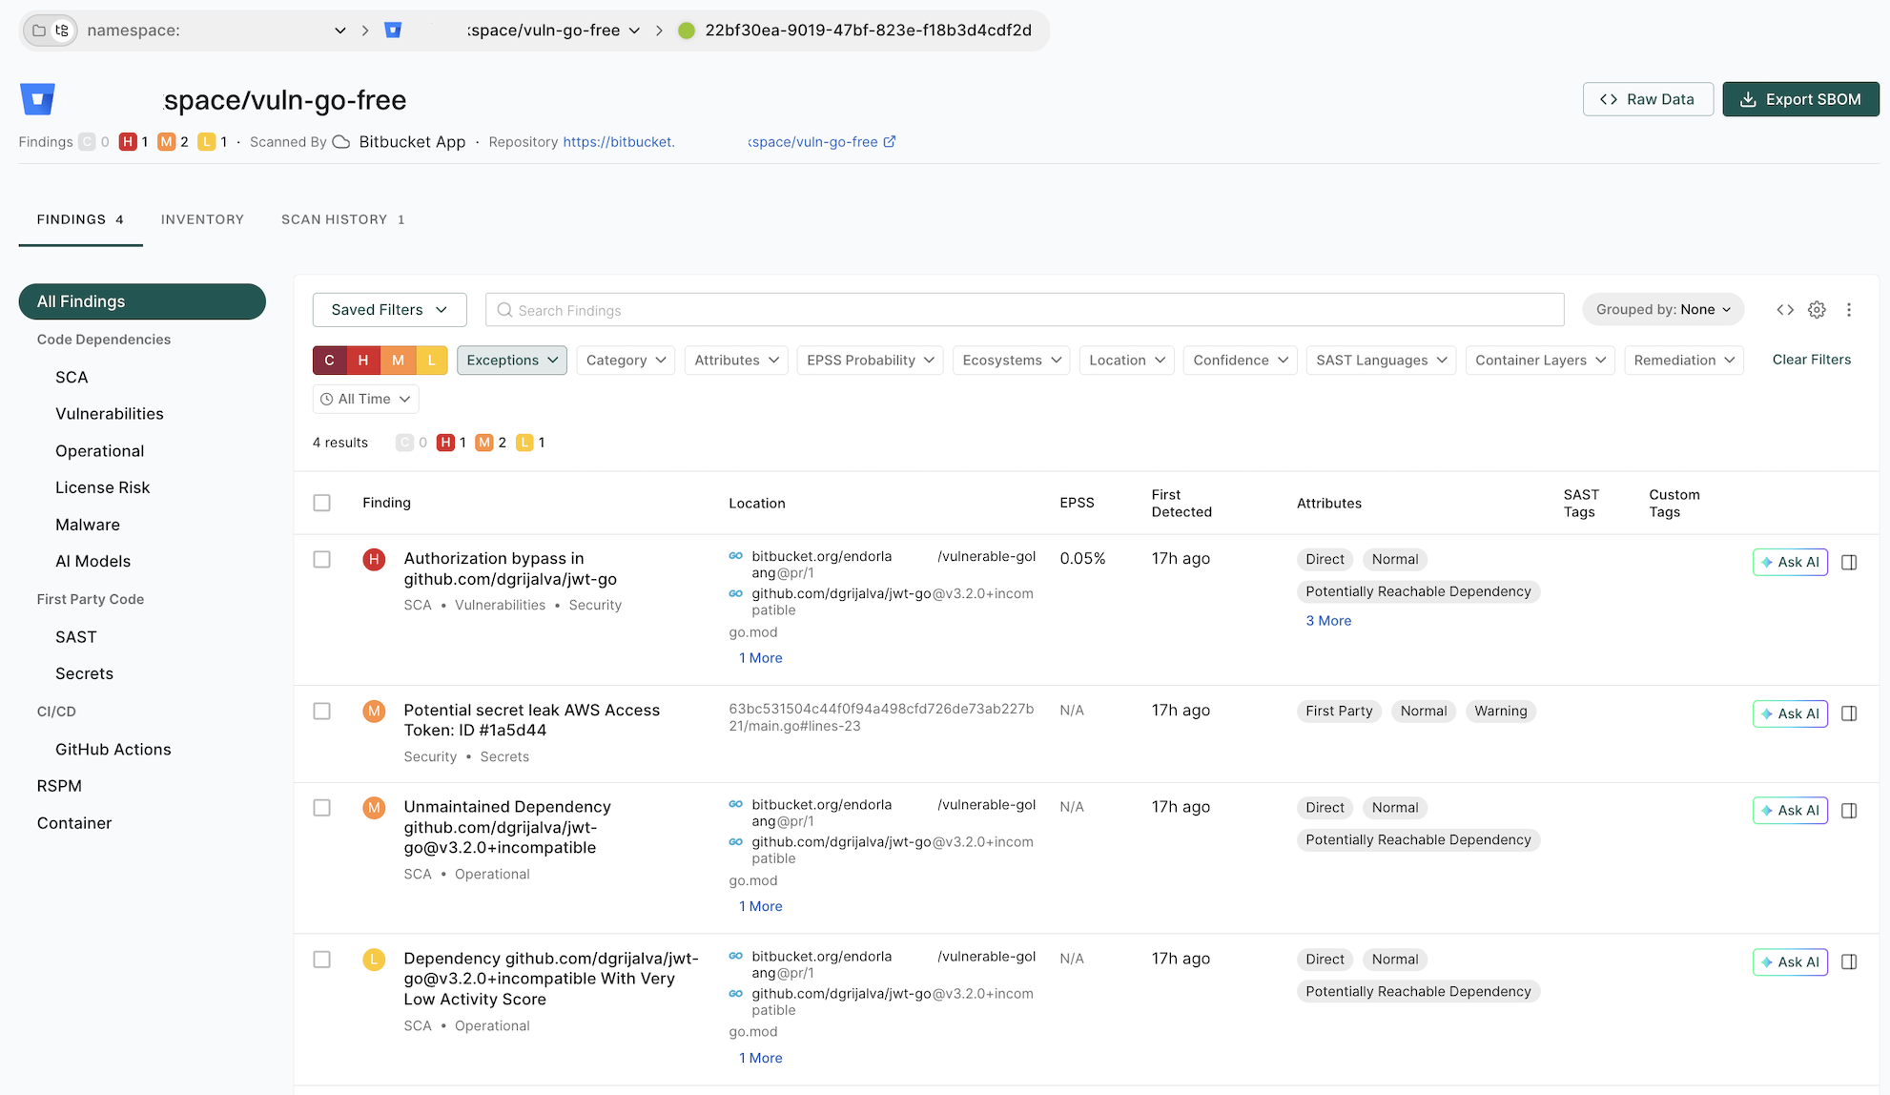Open the Saved Filters dropdown

(x=389, y=310)
